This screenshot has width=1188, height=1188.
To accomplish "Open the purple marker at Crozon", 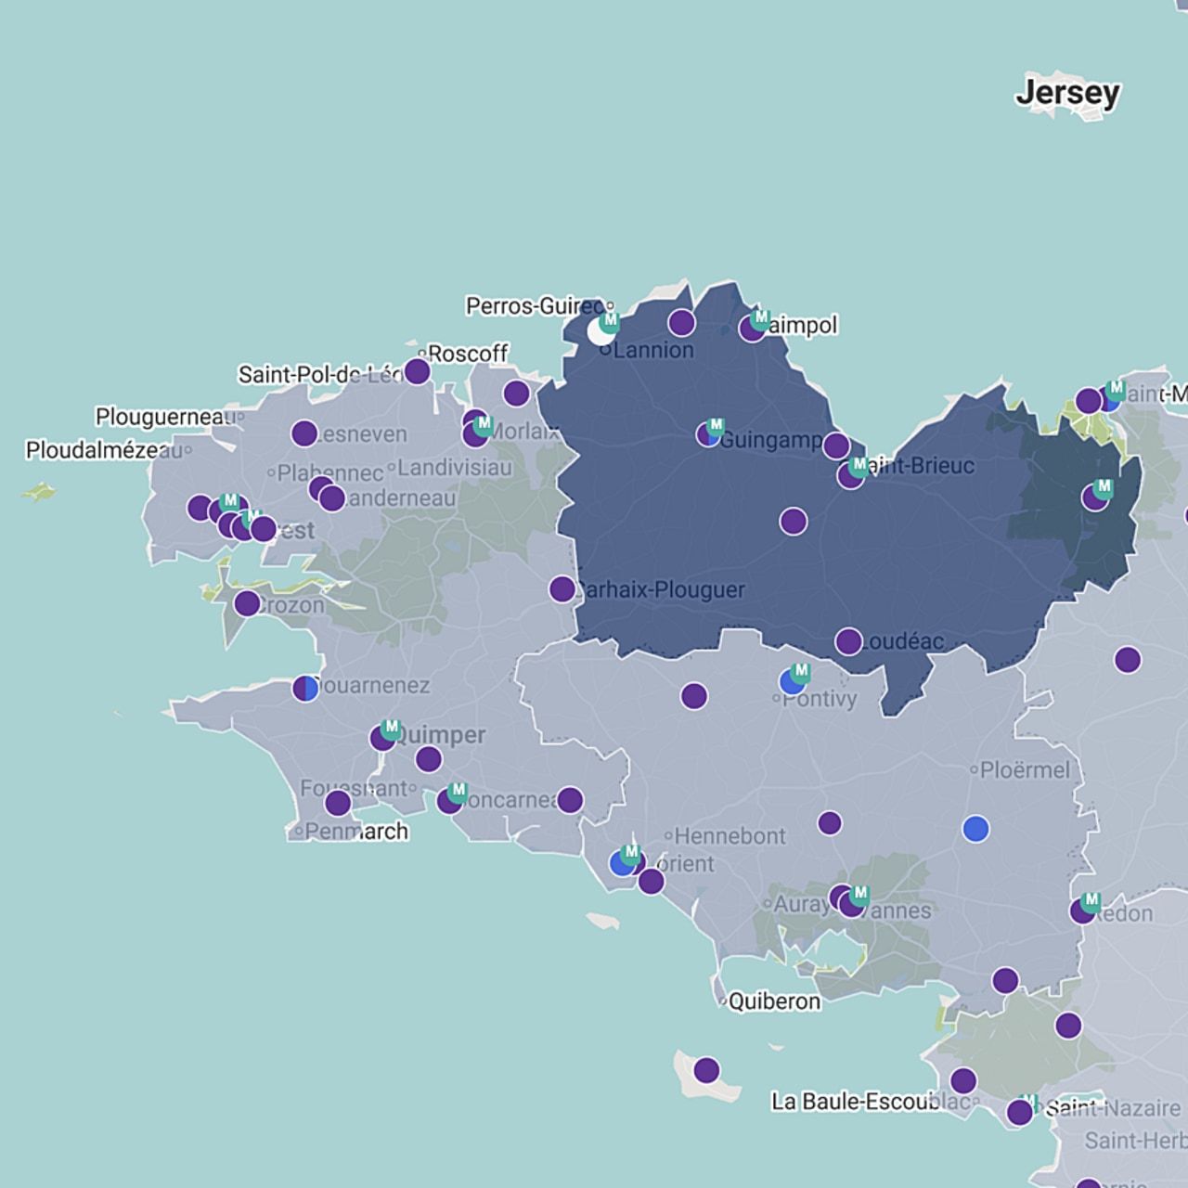I will [x=247, y=603].
